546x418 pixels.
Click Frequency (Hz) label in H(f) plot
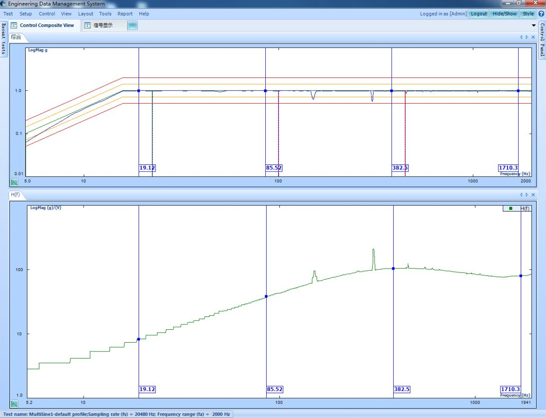[516, 395]
